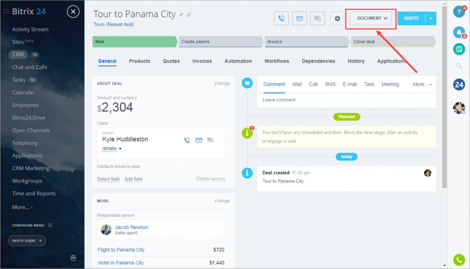Click the Bitrix24 round 24 icon

coord(459,85)
